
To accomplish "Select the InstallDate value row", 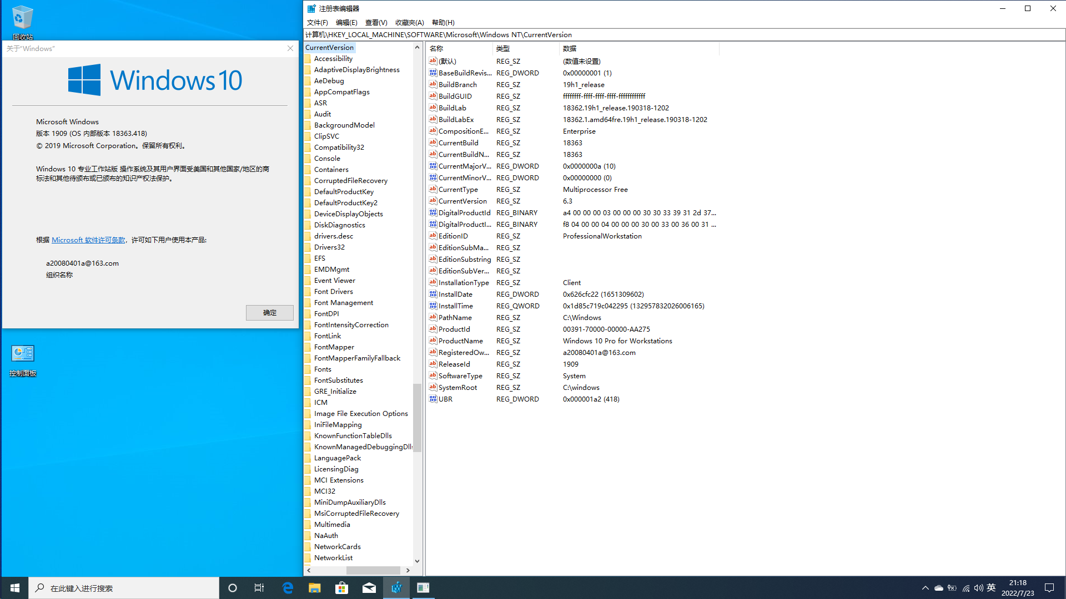I will pos(573,294).
